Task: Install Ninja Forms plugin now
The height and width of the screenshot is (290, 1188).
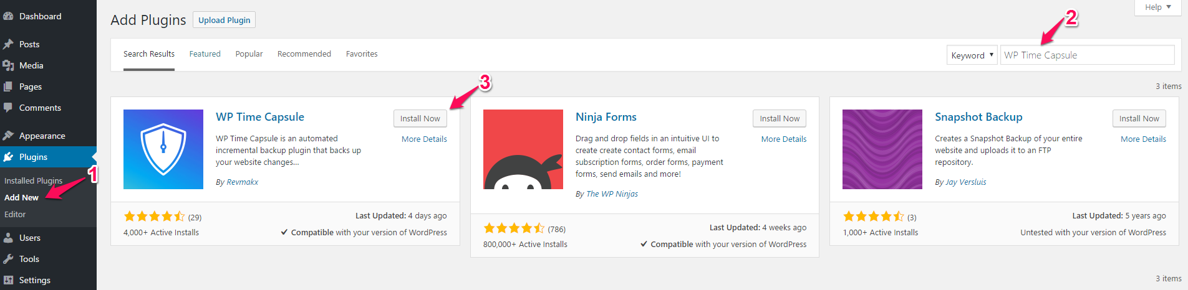Action: (780, 118)
